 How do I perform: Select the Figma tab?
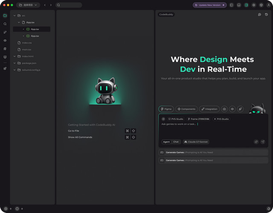[166, 109]
